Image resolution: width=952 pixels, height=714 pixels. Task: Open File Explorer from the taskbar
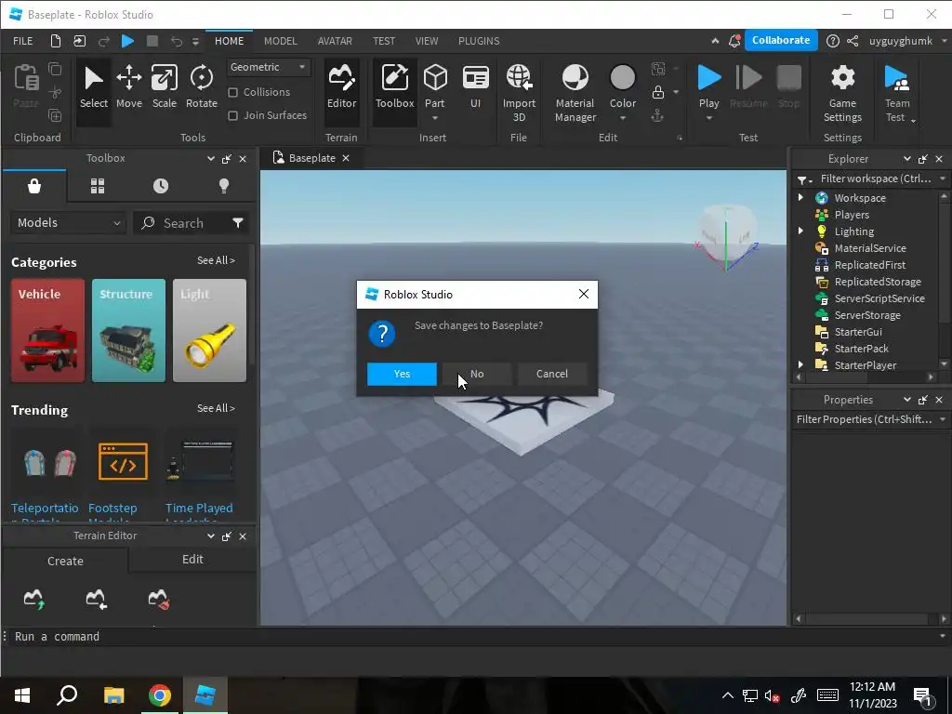[112, 695]
